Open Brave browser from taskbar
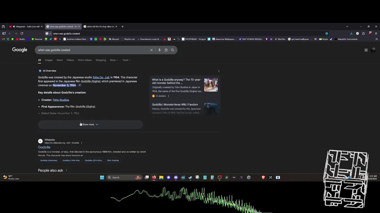Viewport: 380px width, 213px height. pos(263,177)
